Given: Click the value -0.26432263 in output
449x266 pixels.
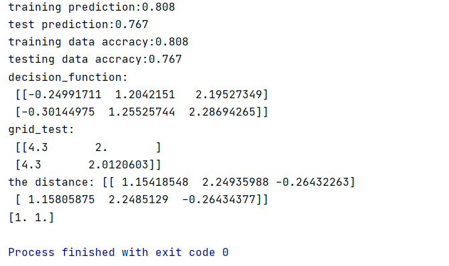Looking at the screenshot, I should click(x=312, y=182).
